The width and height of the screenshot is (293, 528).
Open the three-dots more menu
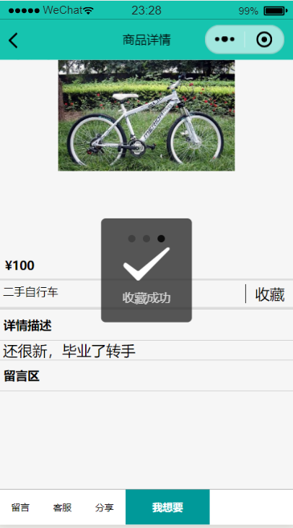[x=224, y=39]
